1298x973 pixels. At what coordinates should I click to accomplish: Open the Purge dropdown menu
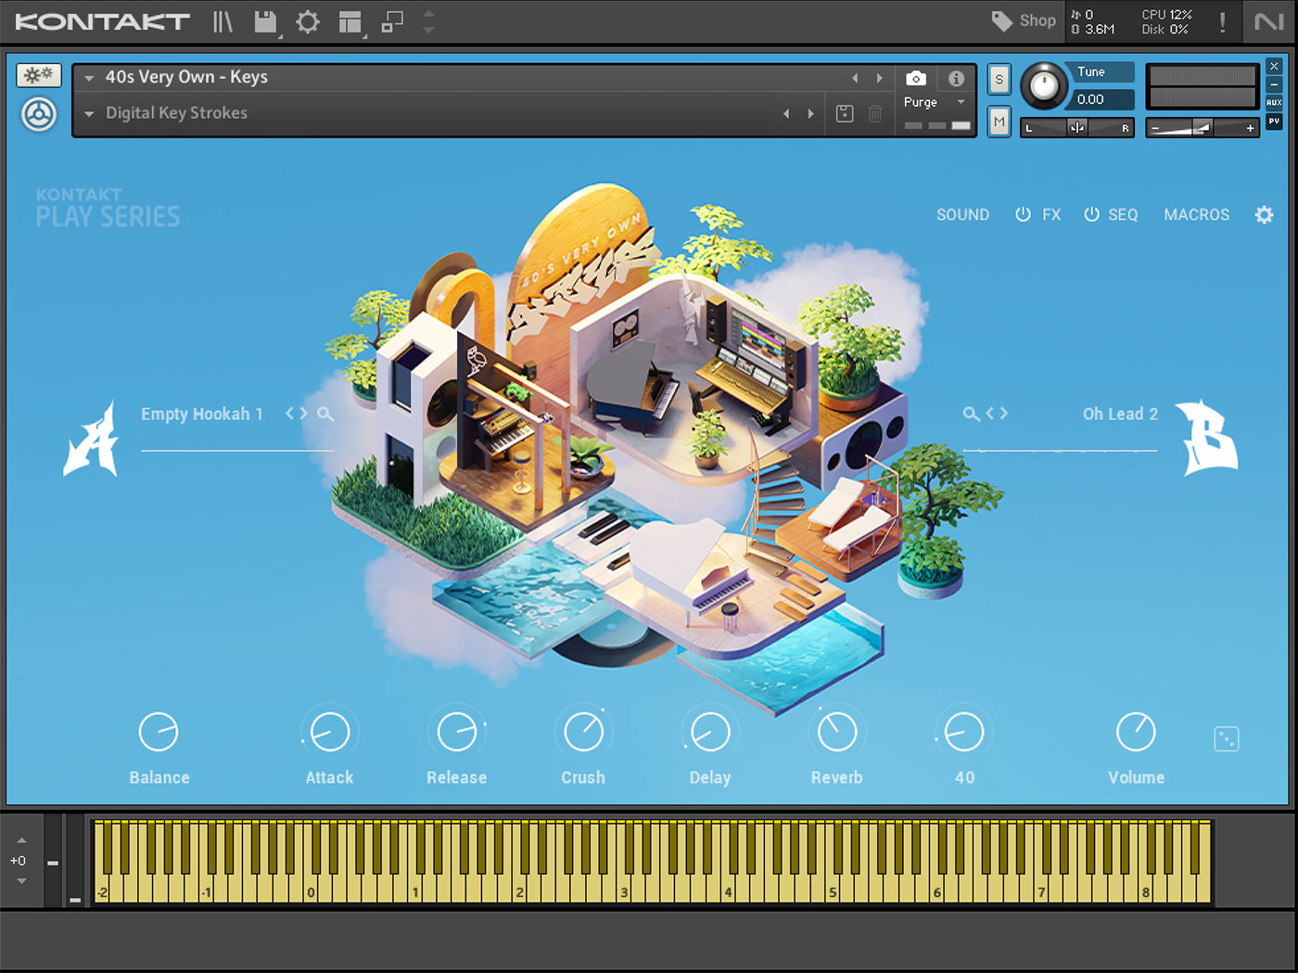click(935, 102)
